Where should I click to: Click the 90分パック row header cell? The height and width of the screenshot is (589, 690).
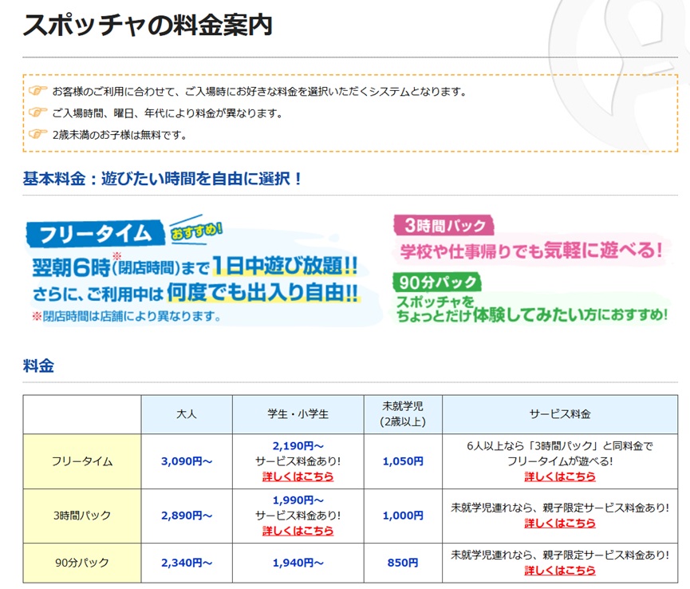tap(82, 563)
